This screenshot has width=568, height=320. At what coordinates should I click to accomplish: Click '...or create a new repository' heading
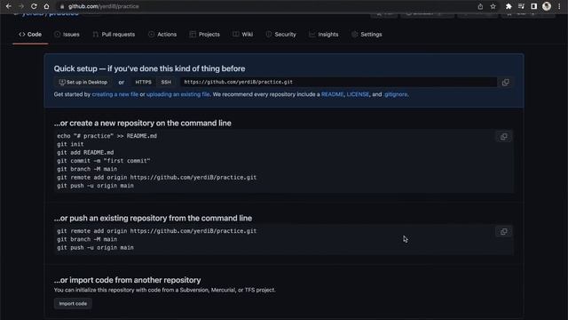click(142, 124)
